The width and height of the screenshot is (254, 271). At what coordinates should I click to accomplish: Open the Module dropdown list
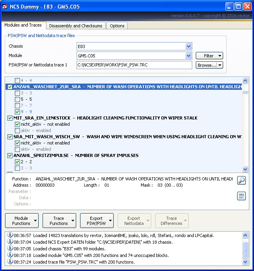point(188,56)
